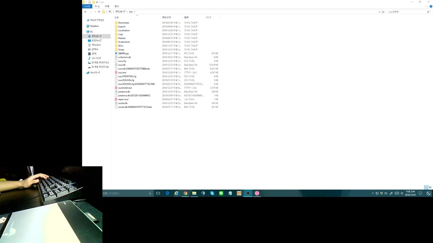
Task: Switch to File Explorer on the taskbar
Action: (194, 193)
